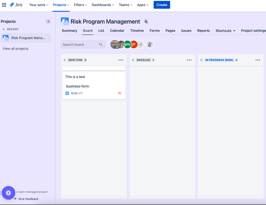Switch to the List tab

click(101, 31)
